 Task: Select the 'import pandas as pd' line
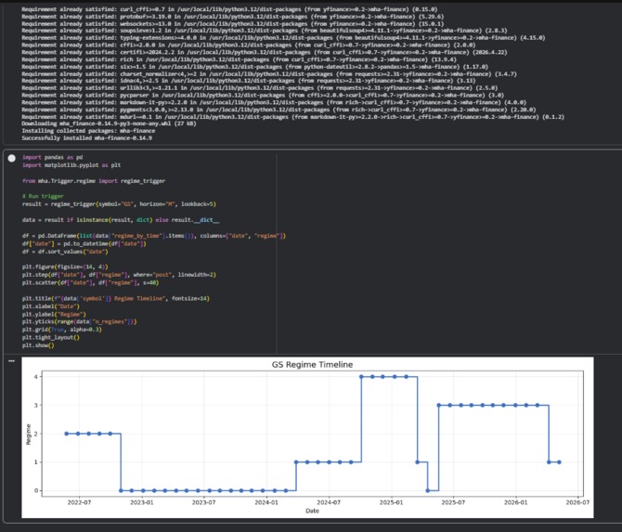pos(52,157)
